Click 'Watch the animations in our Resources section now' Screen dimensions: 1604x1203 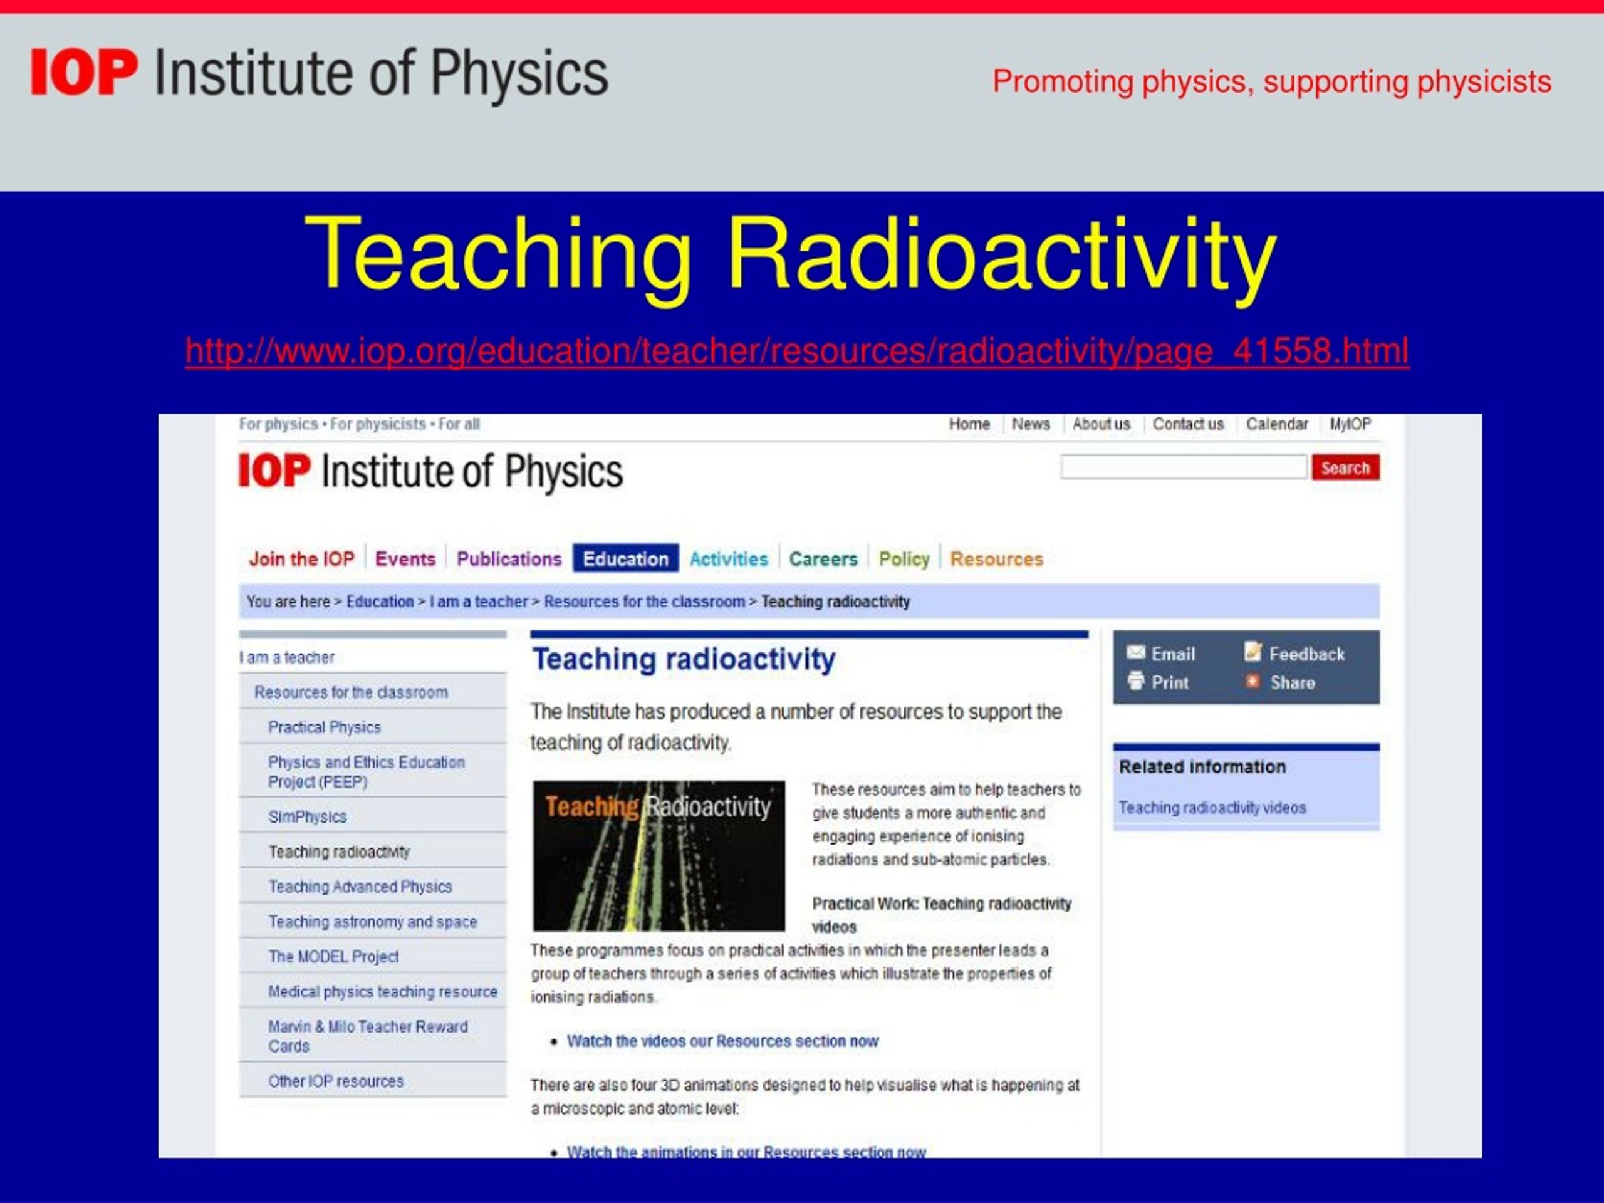tap(746, 1152)
